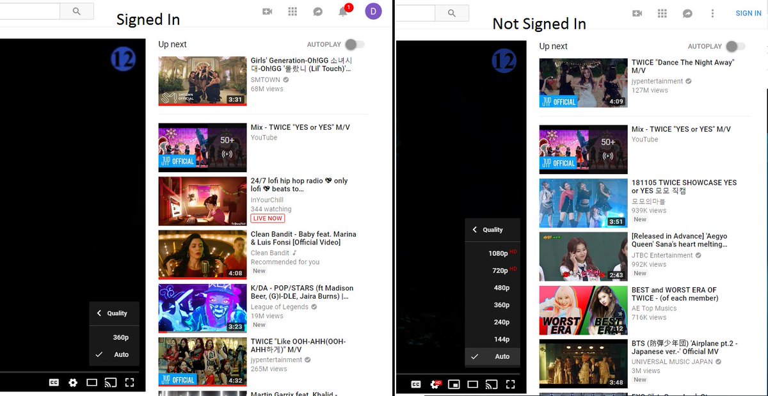The image size is (768, 396).
Task: Visit SMTOWN channel
Action: click(x=266, y=80)
